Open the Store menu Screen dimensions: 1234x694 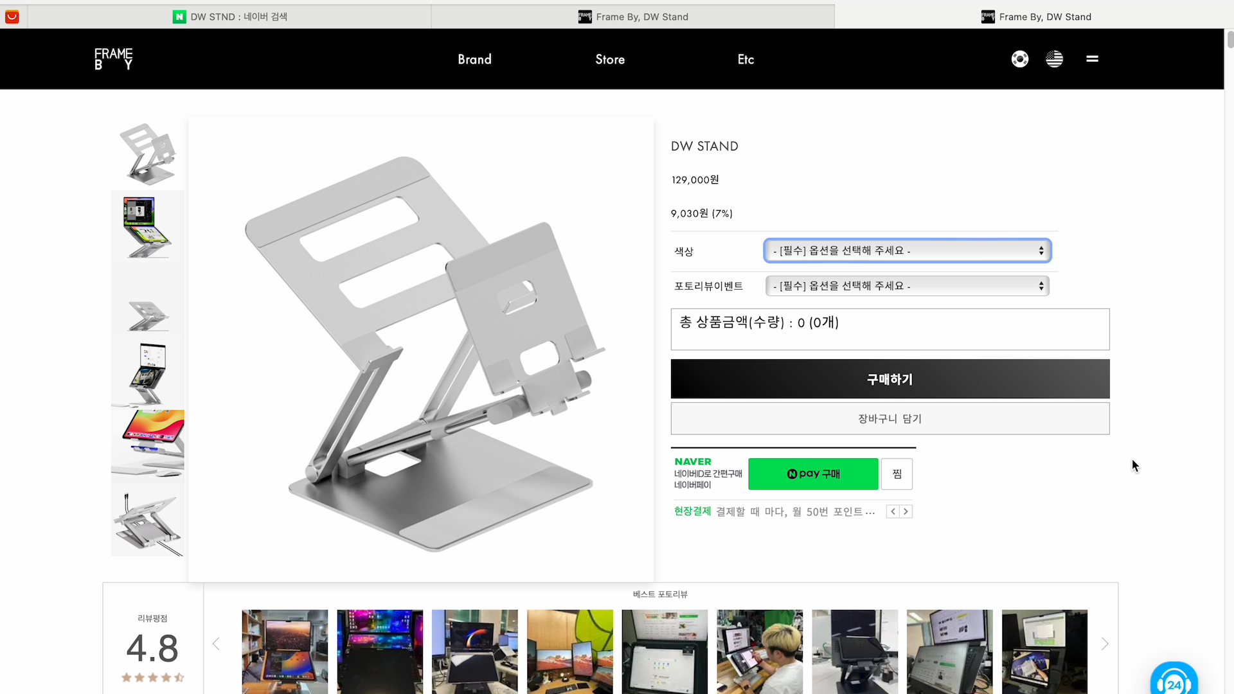[609, 59]
